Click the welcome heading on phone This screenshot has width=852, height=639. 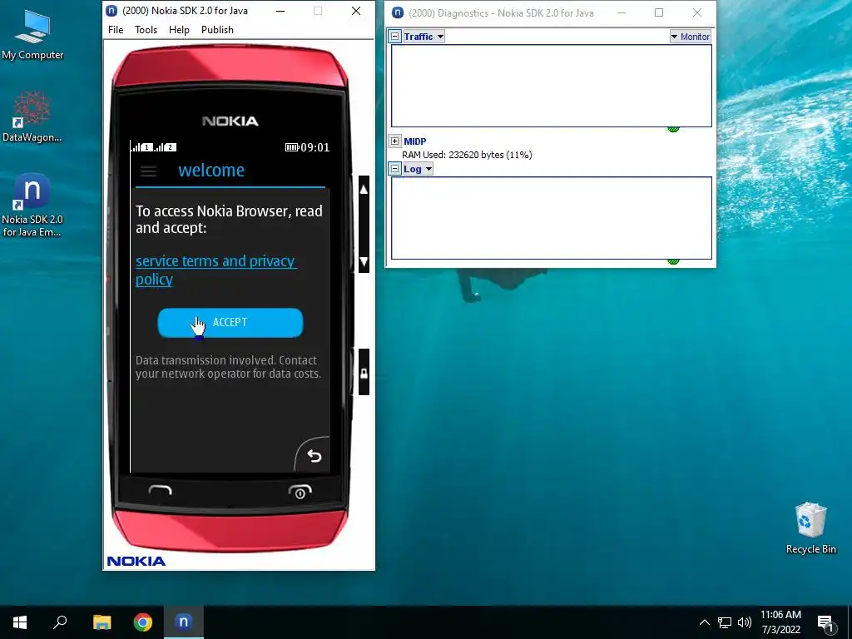coord(211,171)
